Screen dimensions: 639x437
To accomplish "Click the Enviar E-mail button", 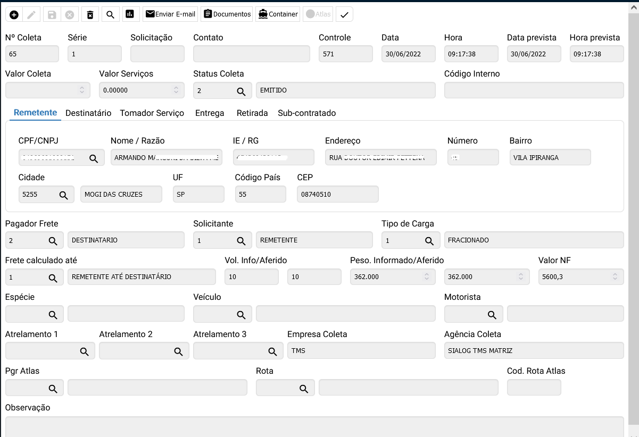I will point(170,14).
